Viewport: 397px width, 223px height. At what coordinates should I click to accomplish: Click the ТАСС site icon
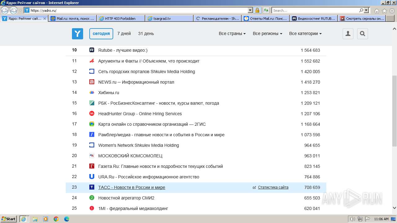click(92, 187)
